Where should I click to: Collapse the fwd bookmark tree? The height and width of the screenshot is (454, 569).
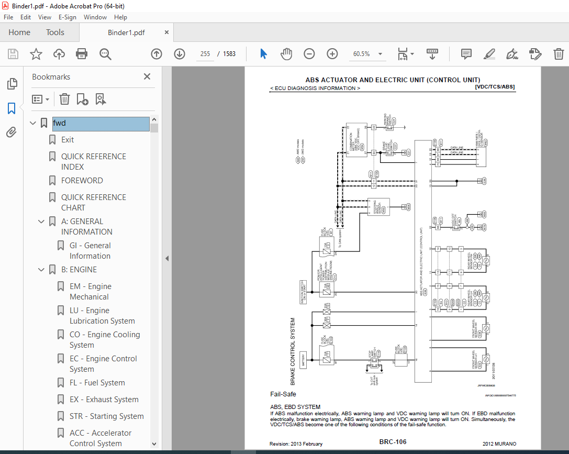coord(32,123)
